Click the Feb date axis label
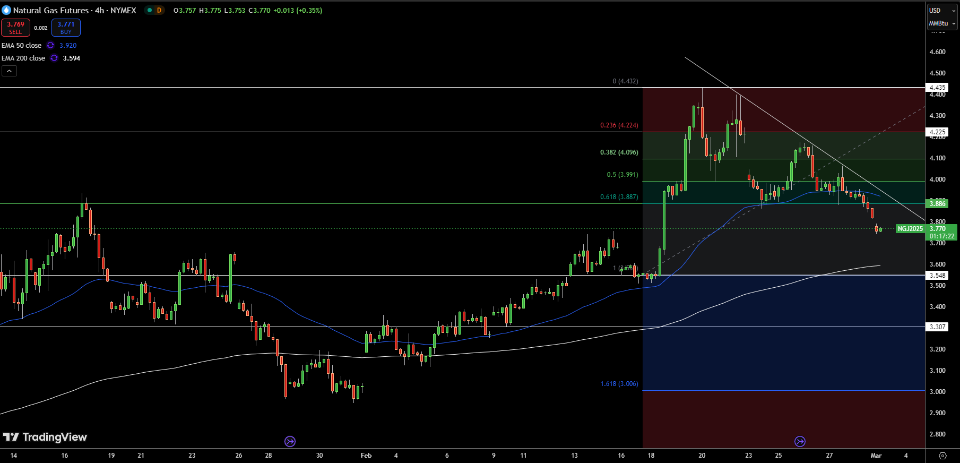 [x=366, y=456]
